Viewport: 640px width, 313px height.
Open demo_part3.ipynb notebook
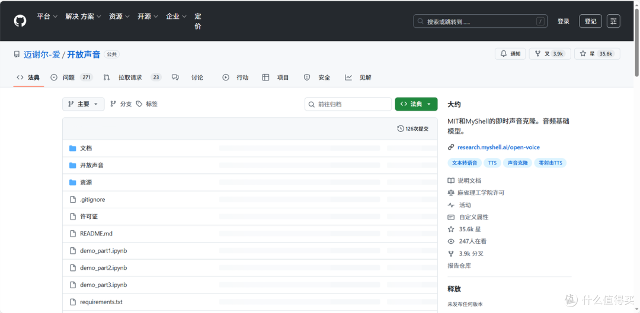click(x=104, y=285)
